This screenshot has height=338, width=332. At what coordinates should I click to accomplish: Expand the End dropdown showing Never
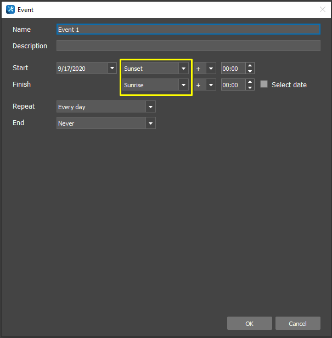click(150, 123)
